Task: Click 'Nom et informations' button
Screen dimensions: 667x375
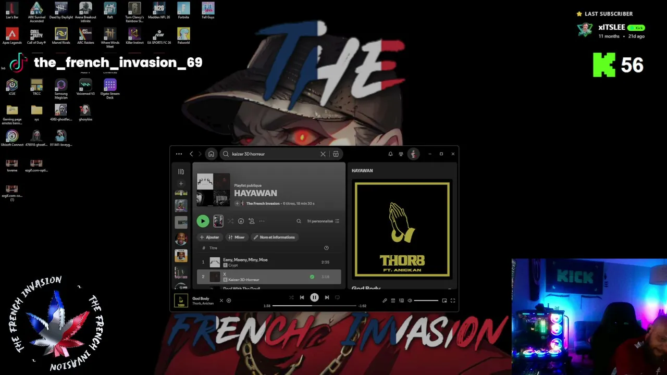Action: click(274, 238)
